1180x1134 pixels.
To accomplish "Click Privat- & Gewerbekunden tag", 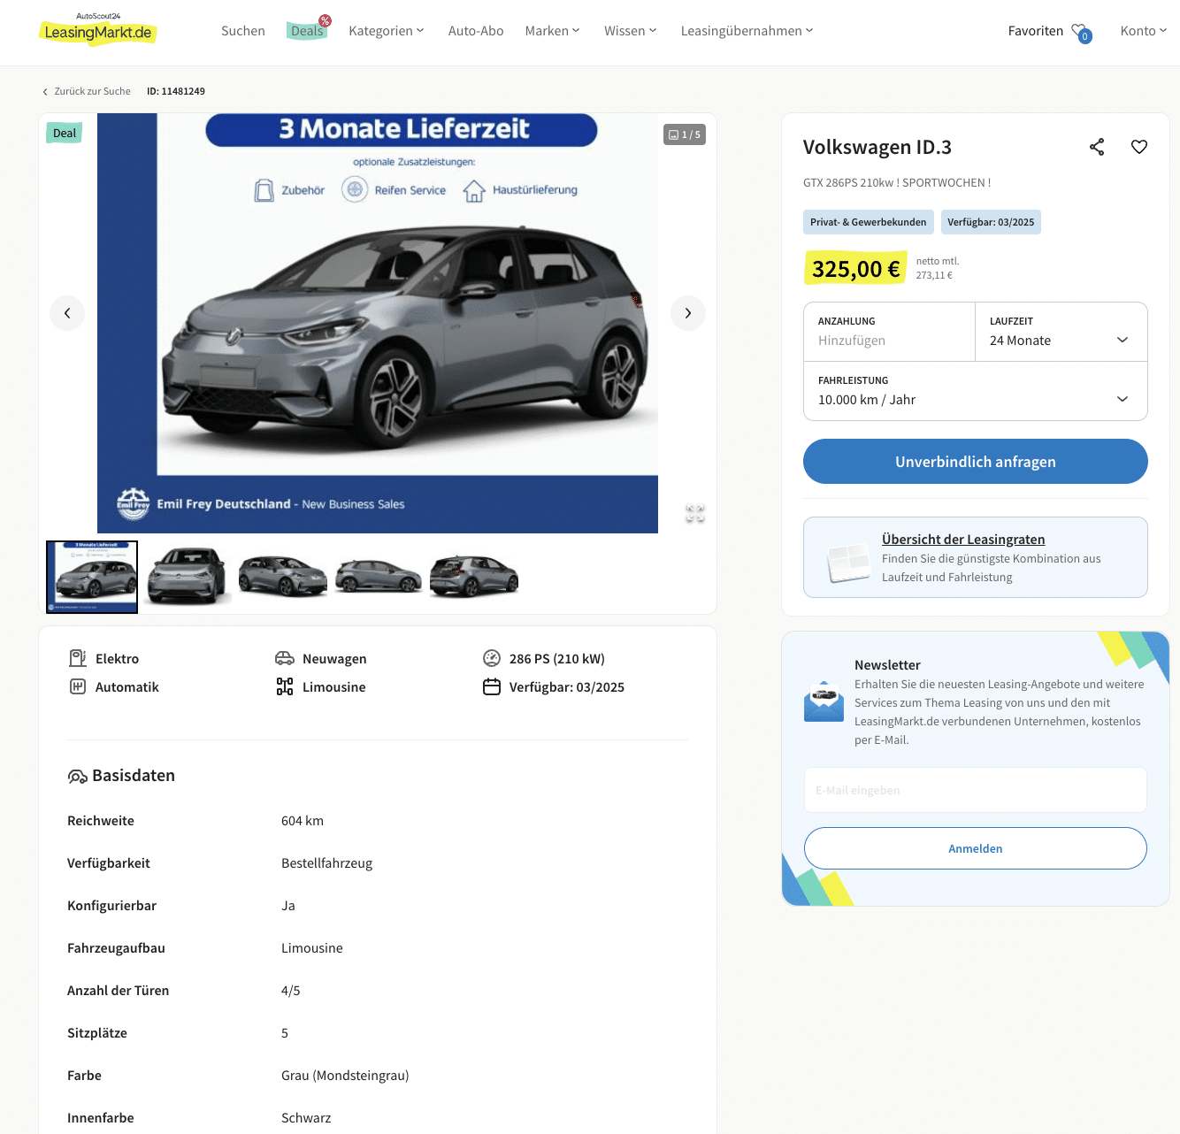I will (x=869, y=222).
